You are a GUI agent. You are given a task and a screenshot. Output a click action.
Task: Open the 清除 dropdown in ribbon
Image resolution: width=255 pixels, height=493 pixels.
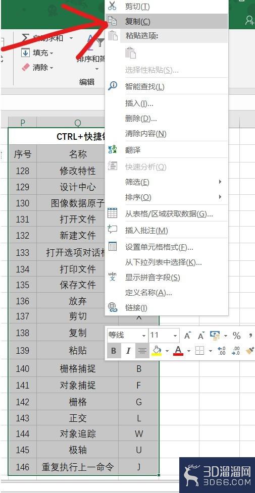(x=52, y=68)
